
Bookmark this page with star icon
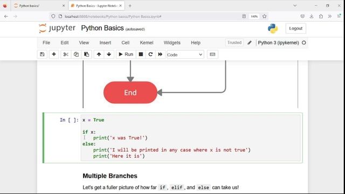point(265,16)
